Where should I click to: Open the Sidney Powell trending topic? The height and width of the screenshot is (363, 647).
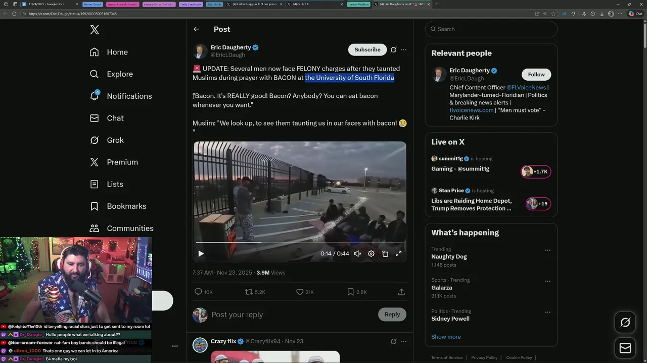pos(450,319)
